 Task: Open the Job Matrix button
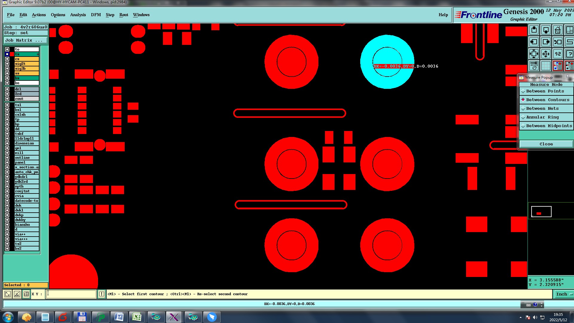click(26, 40)
